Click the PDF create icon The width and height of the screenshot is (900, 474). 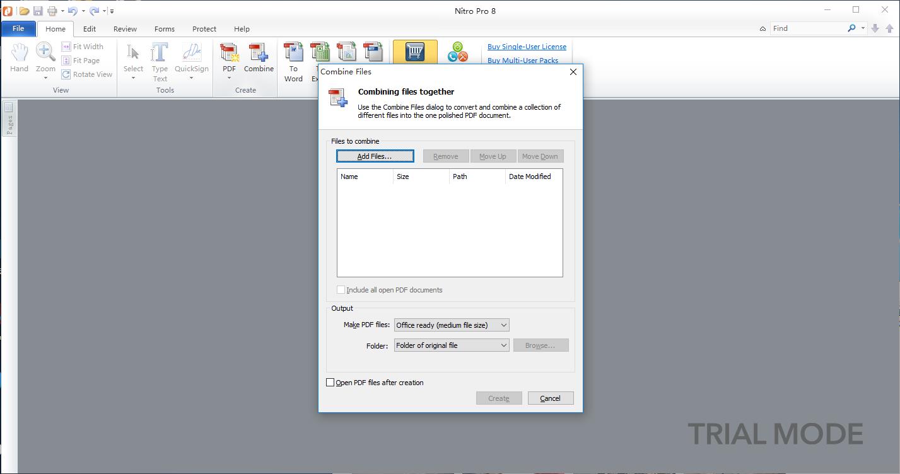pos(229,53)
